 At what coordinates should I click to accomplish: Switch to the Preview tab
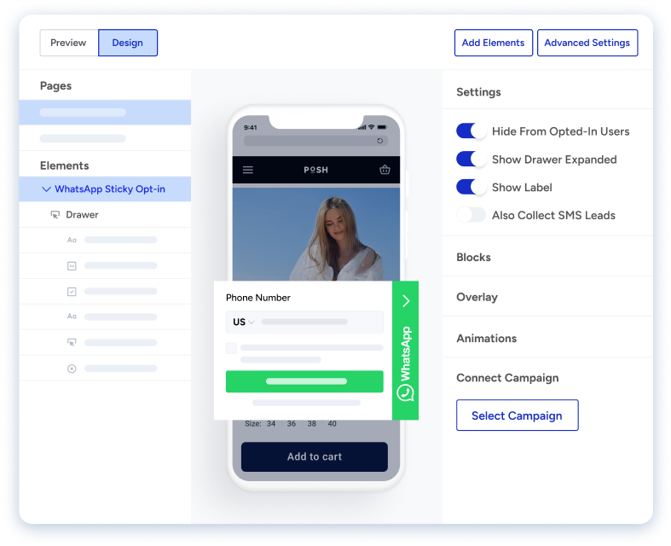pos(69,43)
